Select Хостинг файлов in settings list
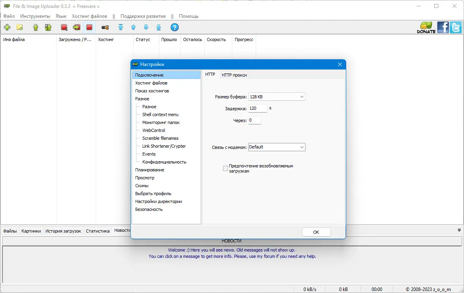 coord(151,83)
